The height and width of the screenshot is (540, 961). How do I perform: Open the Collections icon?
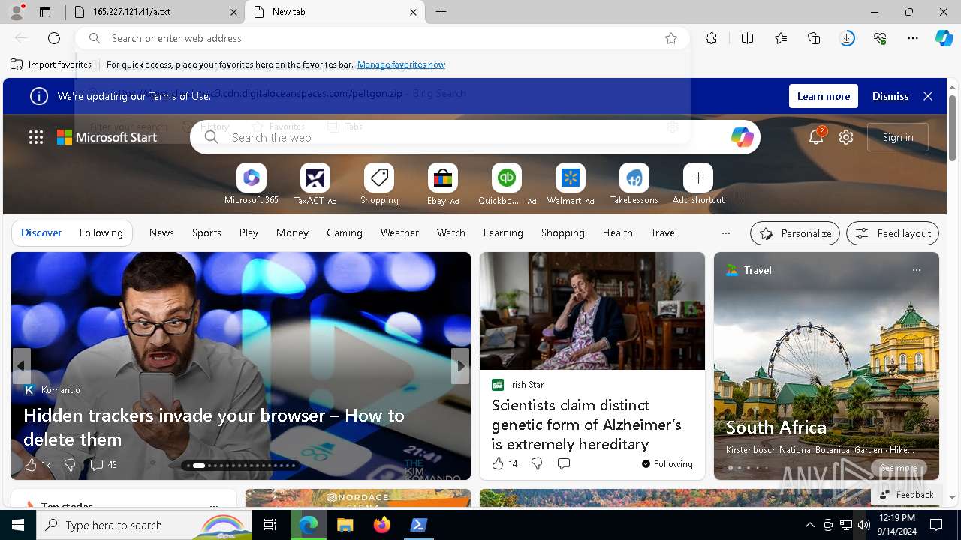coord(814,38)
